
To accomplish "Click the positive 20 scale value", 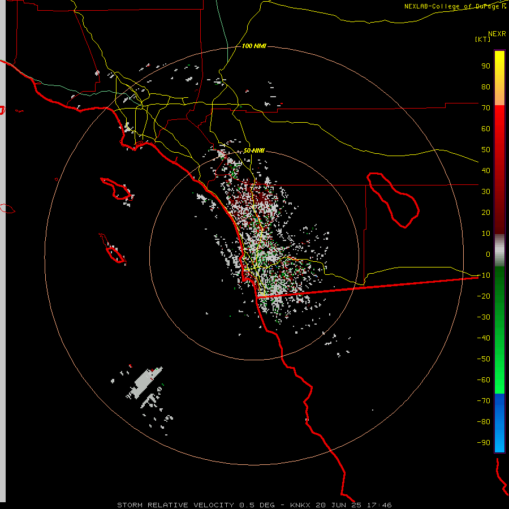I will click(486, 212).
